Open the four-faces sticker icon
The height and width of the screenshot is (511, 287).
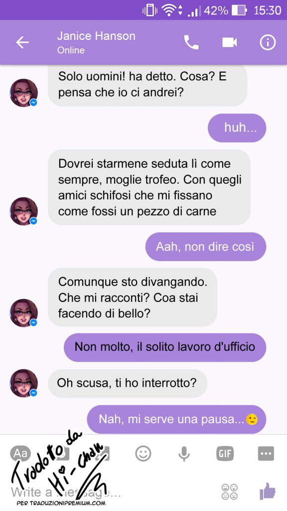point(229,492)
